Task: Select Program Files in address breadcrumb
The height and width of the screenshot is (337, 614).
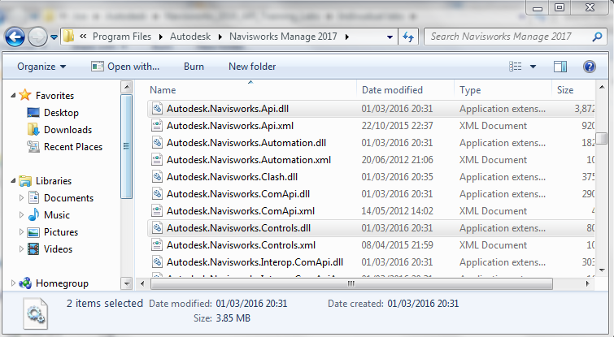Action: 122,37
